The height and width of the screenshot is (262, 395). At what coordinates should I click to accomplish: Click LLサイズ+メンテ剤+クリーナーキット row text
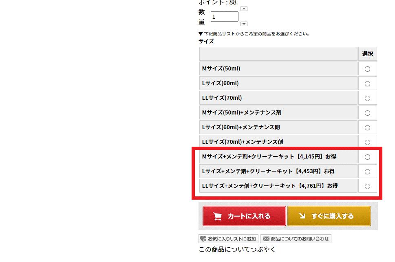pos(270,186)
